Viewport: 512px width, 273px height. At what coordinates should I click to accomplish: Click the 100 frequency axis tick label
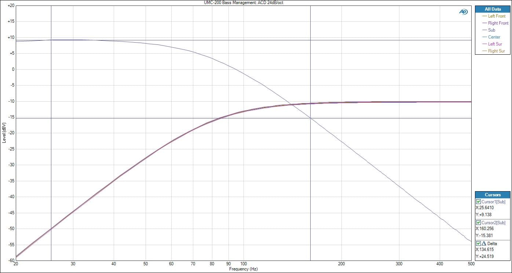pos(244,264)
